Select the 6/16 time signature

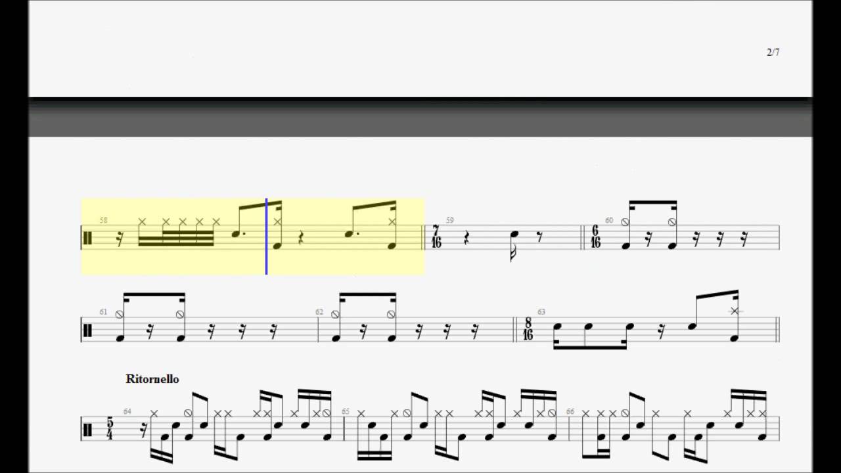(595, 237)
